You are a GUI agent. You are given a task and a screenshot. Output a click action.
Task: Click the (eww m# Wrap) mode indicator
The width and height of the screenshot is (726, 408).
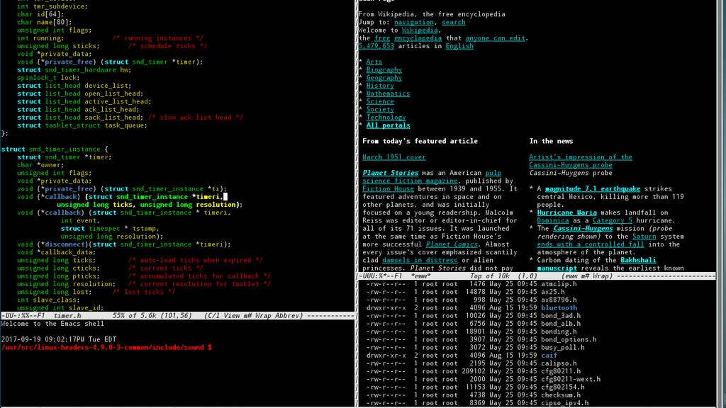tap(587, 276)
